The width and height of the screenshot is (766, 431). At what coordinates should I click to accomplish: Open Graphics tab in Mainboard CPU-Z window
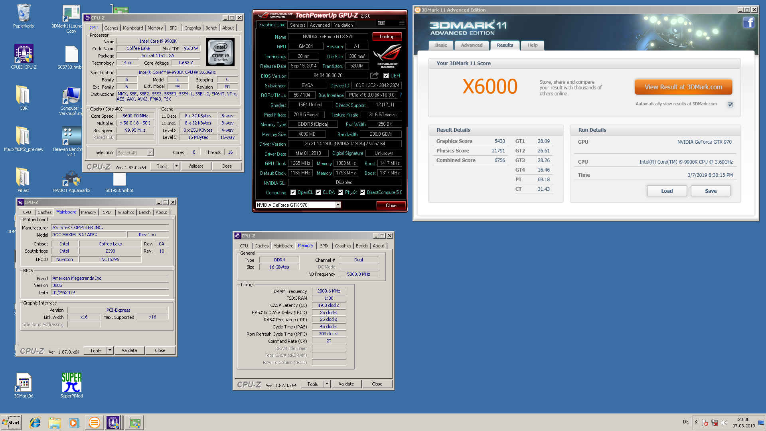coord(126,212)
